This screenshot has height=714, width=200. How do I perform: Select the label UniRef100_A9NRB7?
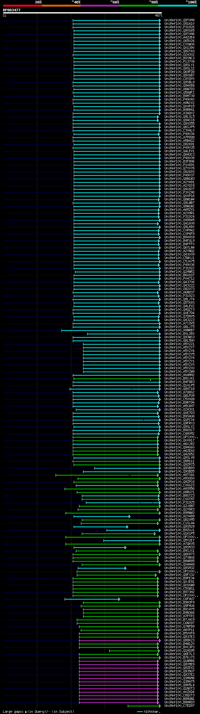[179, 330]
